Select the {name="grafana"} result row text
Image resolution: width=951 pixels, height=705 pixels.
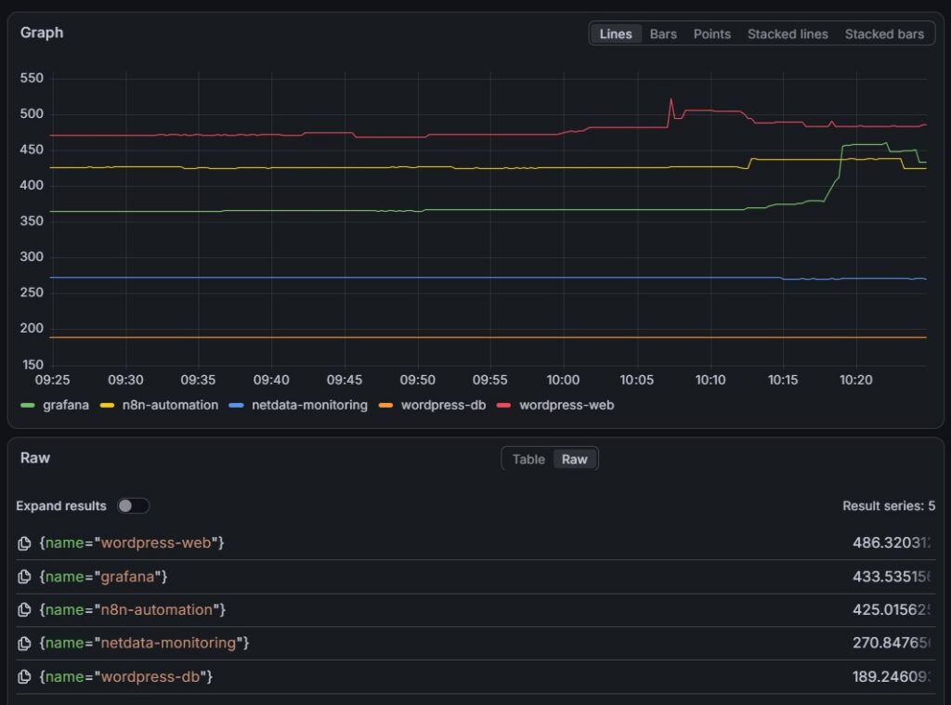click(x=103, y=577)
